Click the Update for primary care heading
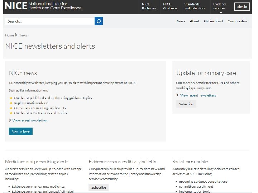 point(206,73)
